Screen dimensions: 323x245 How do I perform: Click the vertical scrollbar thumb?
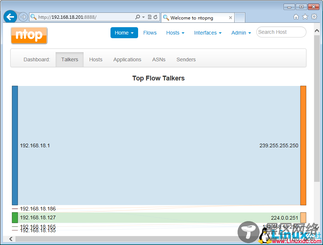tap(317, 108)
